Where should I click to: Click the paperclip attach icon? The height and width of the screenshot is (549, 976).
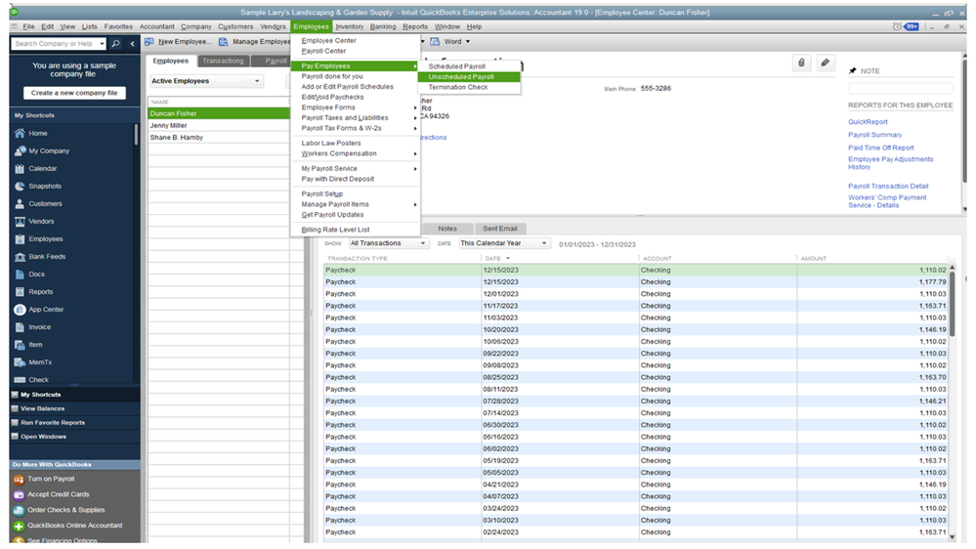pos(801,63)
